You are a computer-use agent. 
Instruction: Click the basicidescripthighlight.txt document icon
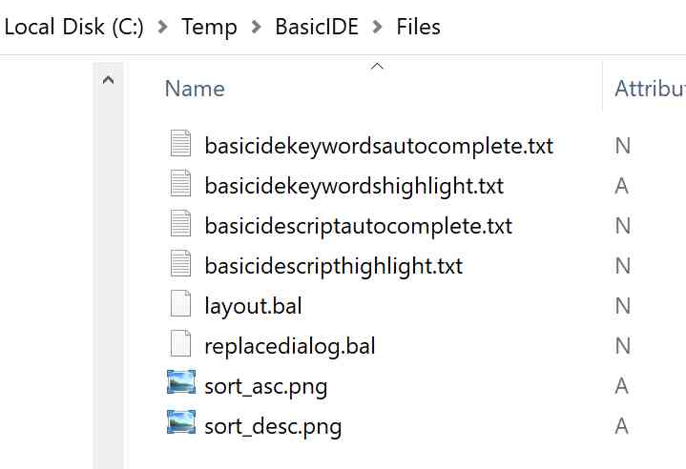(x=180, y=265)
